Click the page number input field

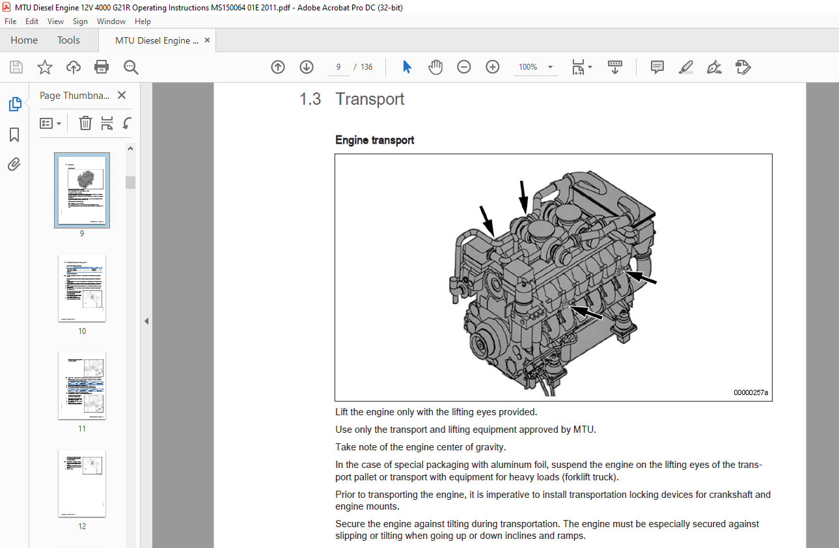[338, 67]
